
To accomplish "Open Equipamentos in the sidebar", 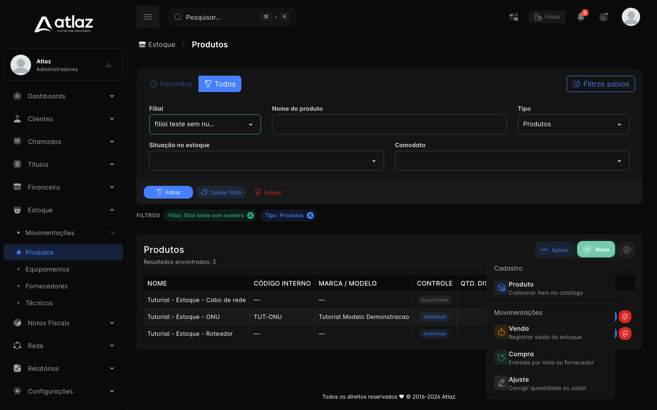I will tap(63, 269).
